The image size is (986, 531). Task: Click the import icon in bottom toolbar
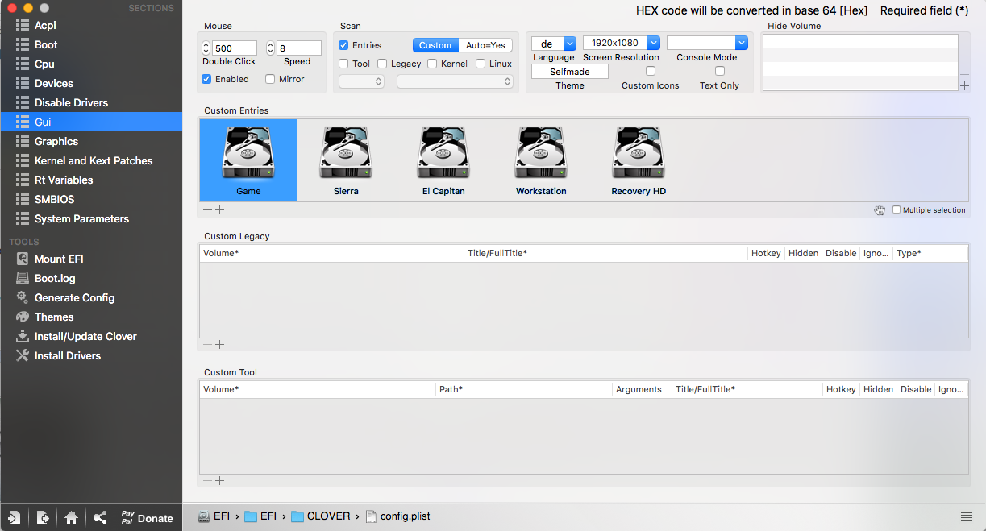pyautogui.click(x=15, y=518)
